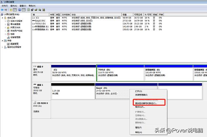This screenshot has width=207, height=137.
Task: Choose 更改驱动器号和路径(C)... from the context menu
Action: (146, 103)
